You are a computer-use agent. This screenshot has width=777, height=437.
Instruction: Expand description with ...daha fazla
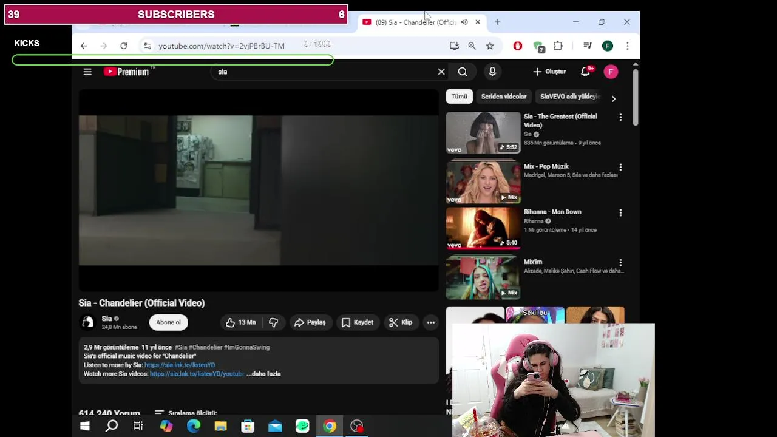pos(264,374)
